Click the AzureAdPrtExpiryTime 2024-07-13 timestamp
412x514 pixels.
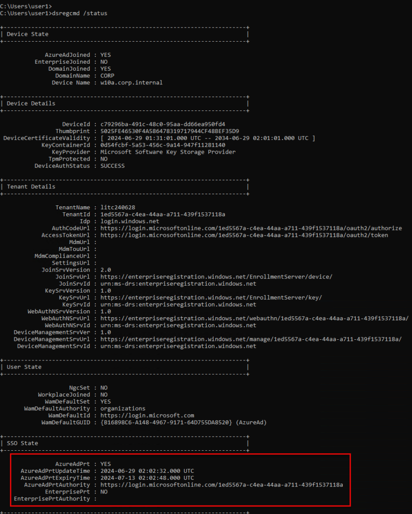click(x=147, y=478)
